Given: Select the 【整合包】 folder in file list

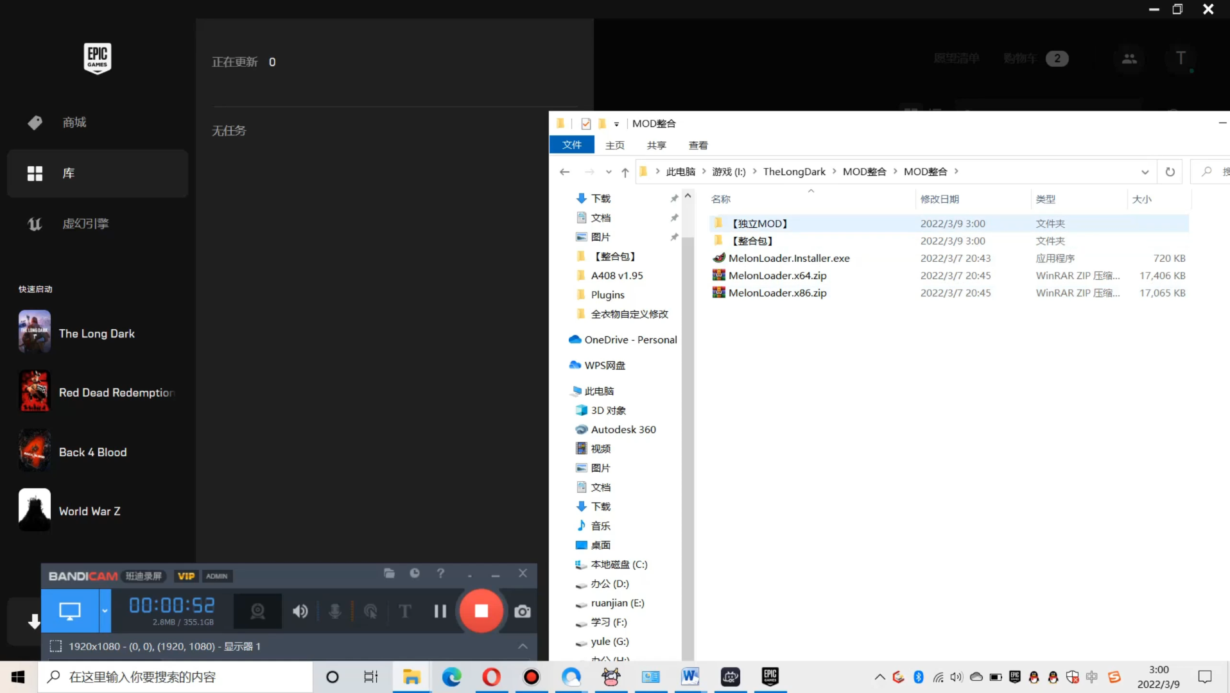Looking at the screenshot, I should point(949,241).
